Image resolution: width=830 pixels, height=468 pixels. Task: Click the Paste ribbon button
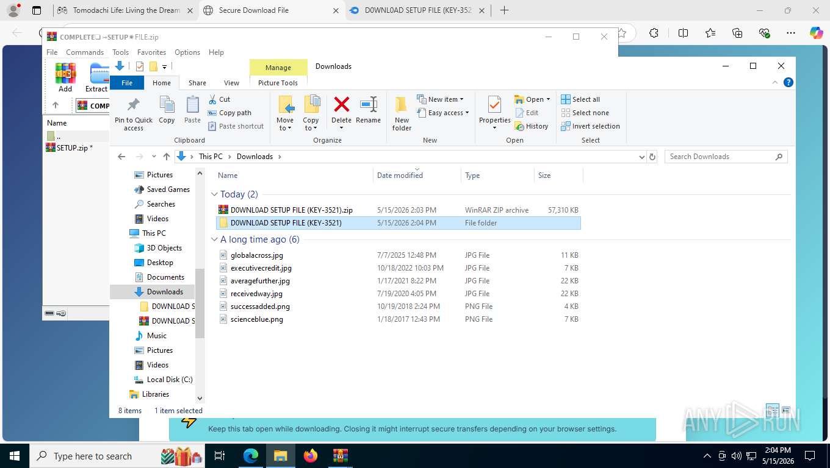(x=192, y=110)
